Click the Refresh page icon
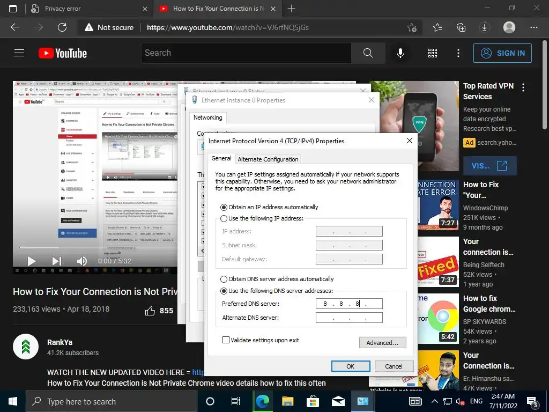The image size is (549, 412). [62, 27]
